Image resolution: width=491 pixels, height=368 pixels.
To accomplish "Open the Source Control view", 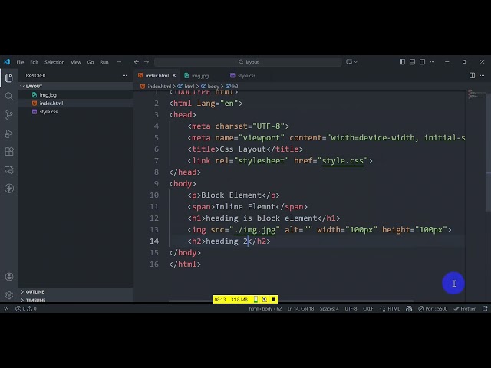I will click(x=9, y=114).
